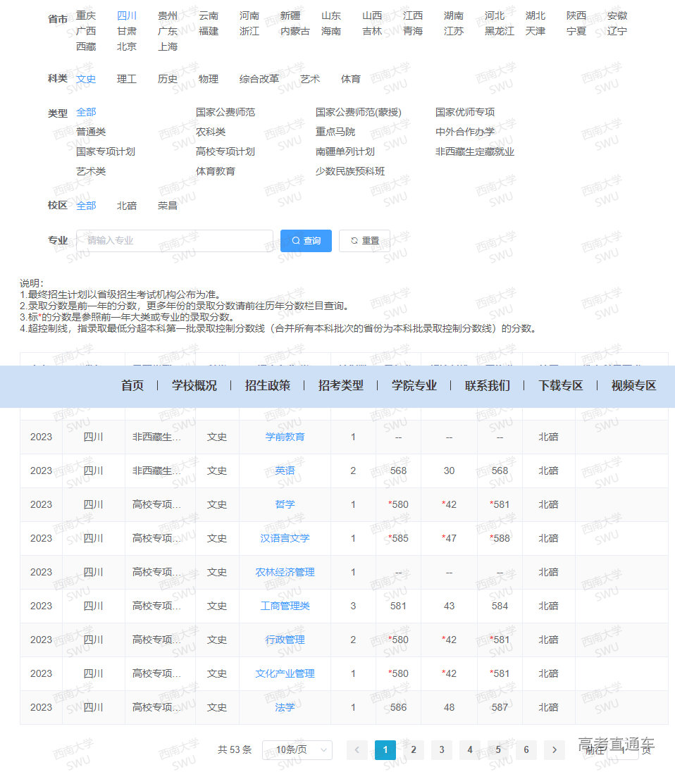Open the 学院专业 navigation menu item
Screen dimensions: 675x772
coord(414,386)
